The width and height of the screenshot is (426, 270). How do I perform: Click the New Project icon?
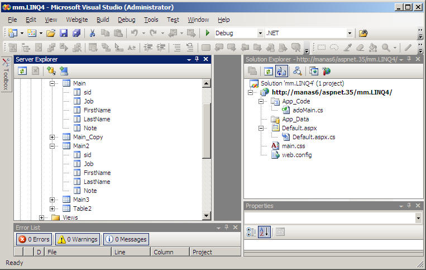(x=12, y=33)
